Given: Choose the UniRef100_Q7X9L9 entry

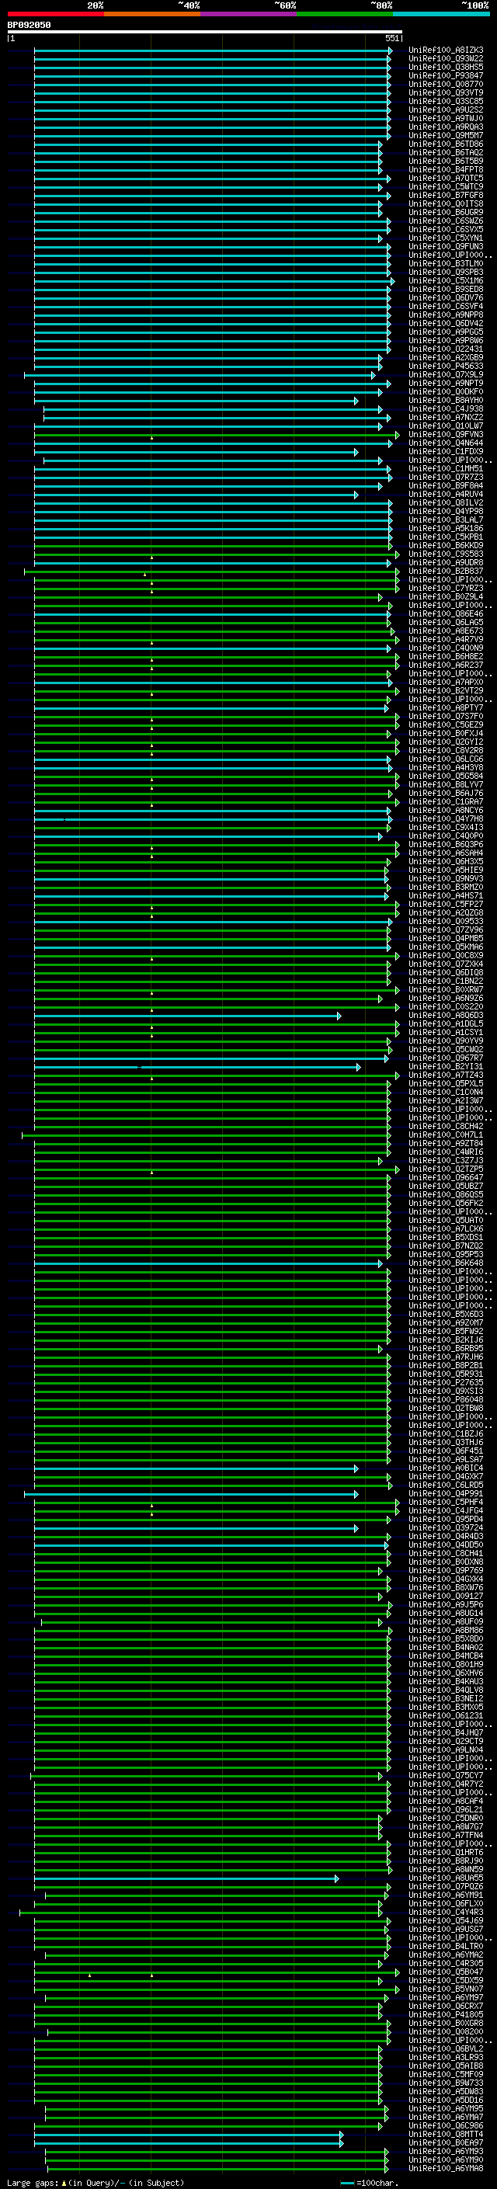Looking at the screenshot, I should (x=446, y=375).
